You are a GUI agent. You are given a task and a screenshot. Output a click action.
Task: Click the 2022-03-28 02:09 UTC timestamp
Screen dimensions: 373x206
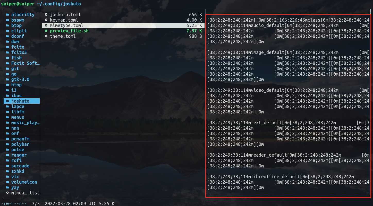(71, 204)
